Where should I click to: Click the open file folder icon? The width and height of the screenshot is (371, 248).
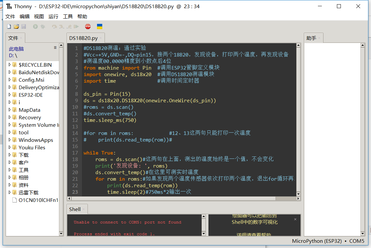point(16,26)
